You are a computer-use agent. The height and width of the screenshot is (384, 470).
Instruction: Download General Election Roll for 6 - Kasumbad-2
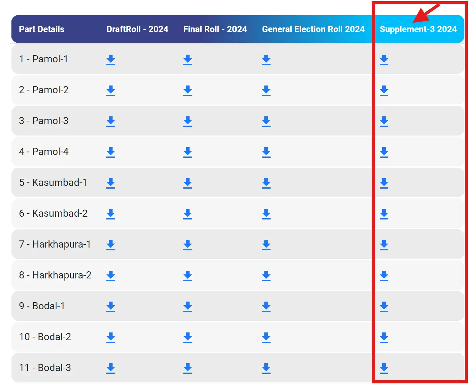[266, 214]
